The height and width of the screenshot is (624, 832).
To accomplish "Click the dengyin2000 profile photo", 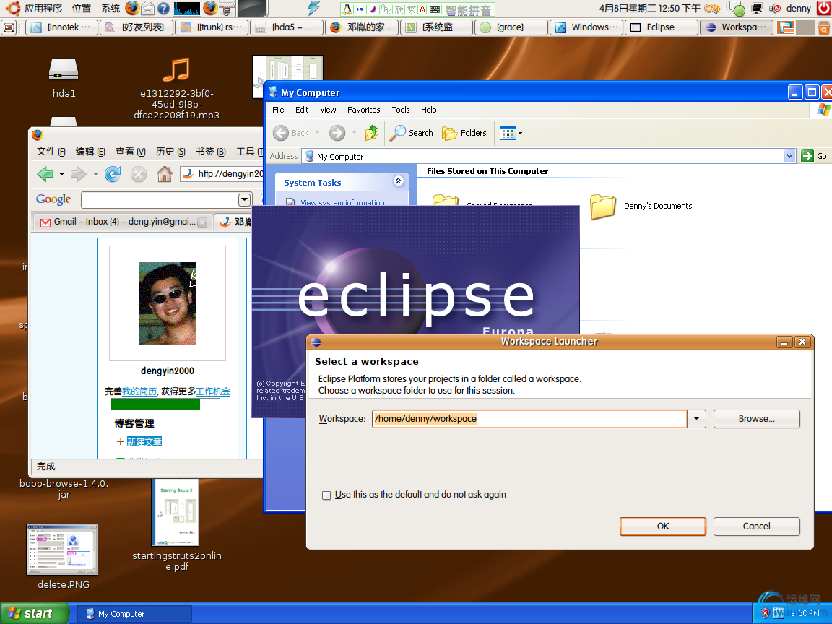I will (x=168, y=303).
